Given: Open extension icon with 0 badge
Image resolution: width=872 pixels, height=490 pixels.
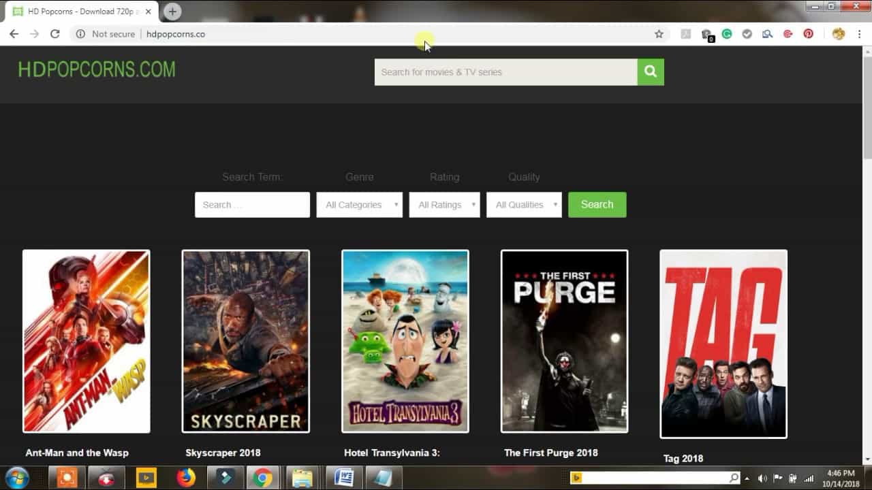Looking at the screenshot, I should (x=707, y=35).
